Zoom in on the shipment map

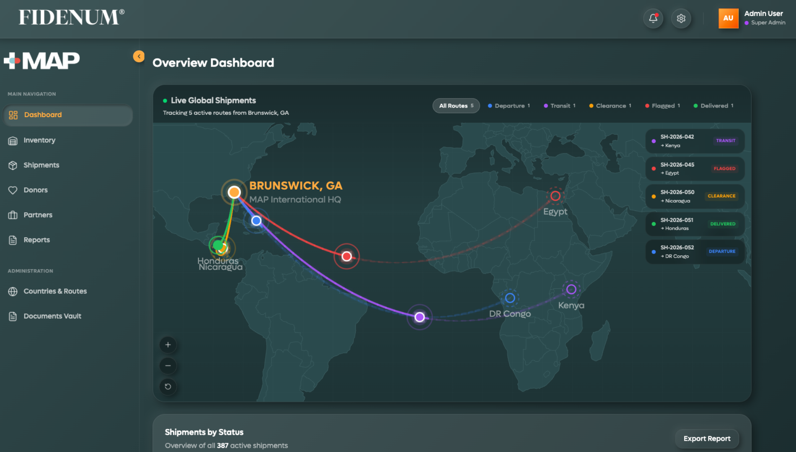point(168,345)
